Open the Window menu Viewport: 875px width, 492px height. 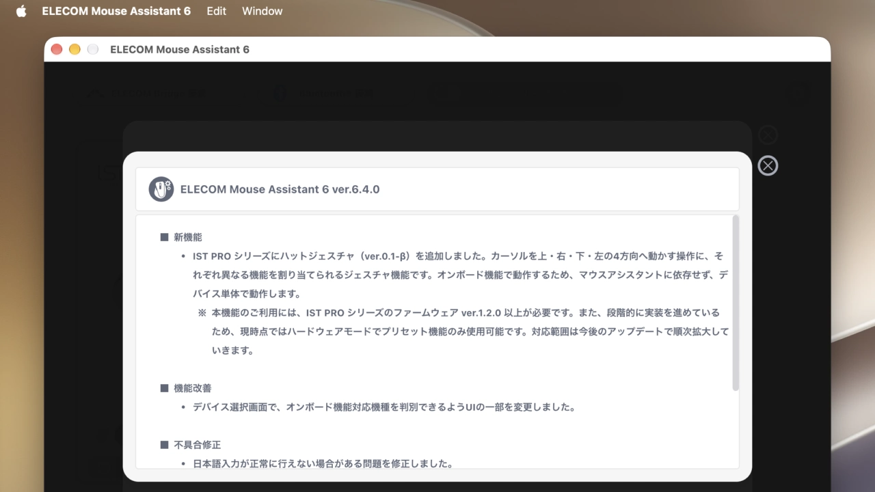pos(262,11)
